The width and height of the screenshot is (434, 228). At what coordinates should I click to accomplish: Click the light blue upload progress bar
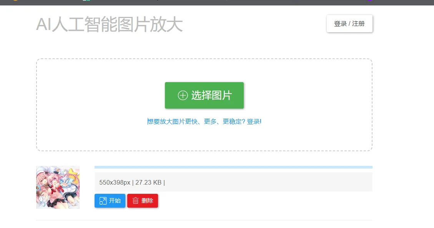(x=233, y=167)
